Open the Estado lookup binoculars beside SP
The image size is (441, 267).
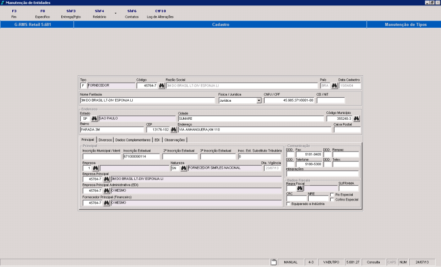coord(94,118)
